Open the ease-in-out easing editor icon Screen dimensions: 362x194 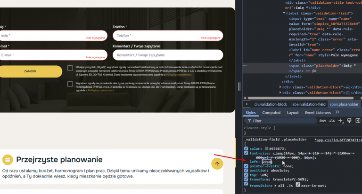pos(298,185)
